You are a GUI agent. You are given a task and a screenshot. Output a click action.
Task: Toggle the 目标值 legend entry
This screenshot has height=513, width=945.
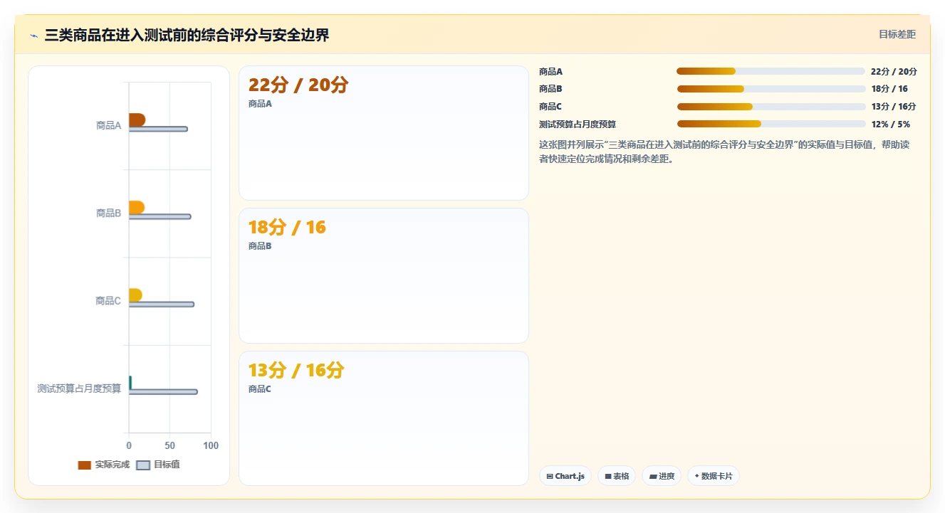click(157, 465)
